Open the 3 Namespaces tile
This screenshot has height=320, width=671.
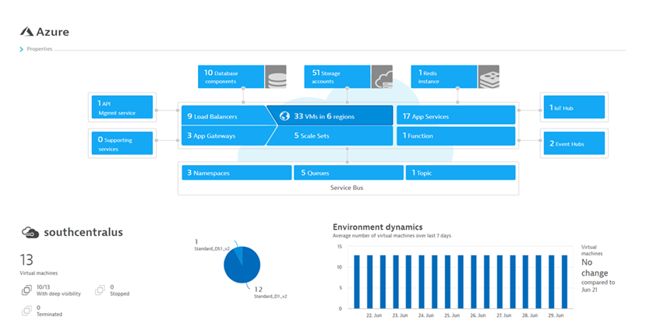pyautogui.click(x=237, y=173)
